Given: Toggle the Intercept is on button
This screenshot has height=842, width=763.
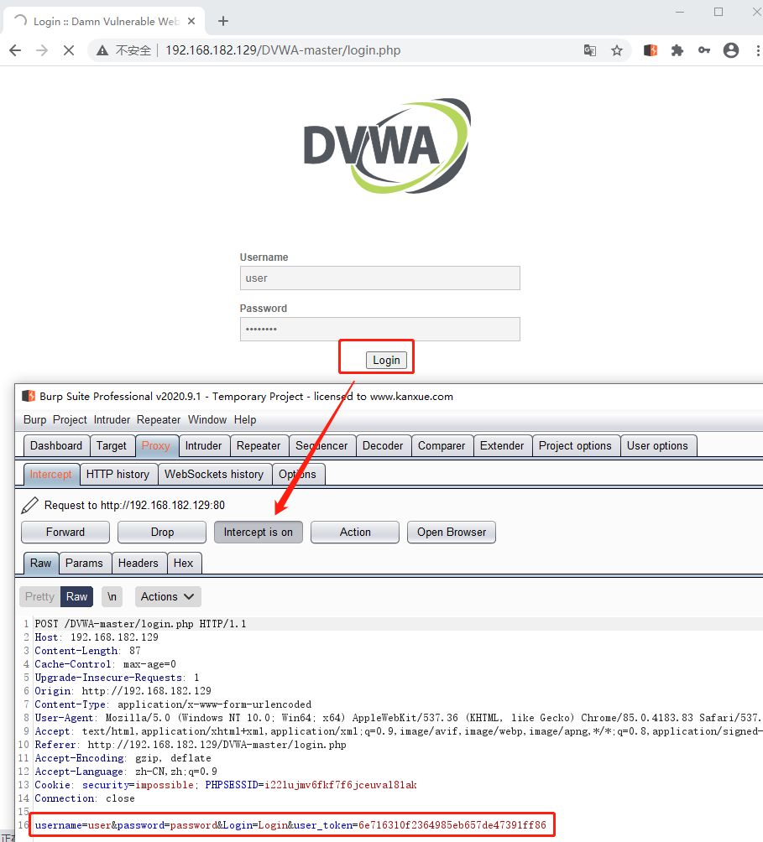Looking at the screenshot, I should tap(259, 533).
